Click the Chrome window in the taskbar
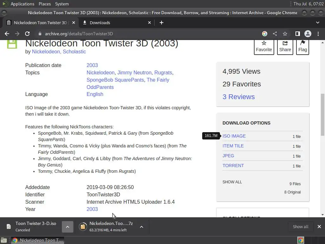Image resolution: width=325 pixels, height=244 pixels. coord(37,240)
